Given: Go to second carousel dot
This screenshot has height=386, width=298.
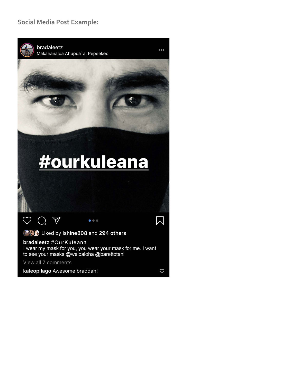Looking at the screenshot, I should [93, 221].
